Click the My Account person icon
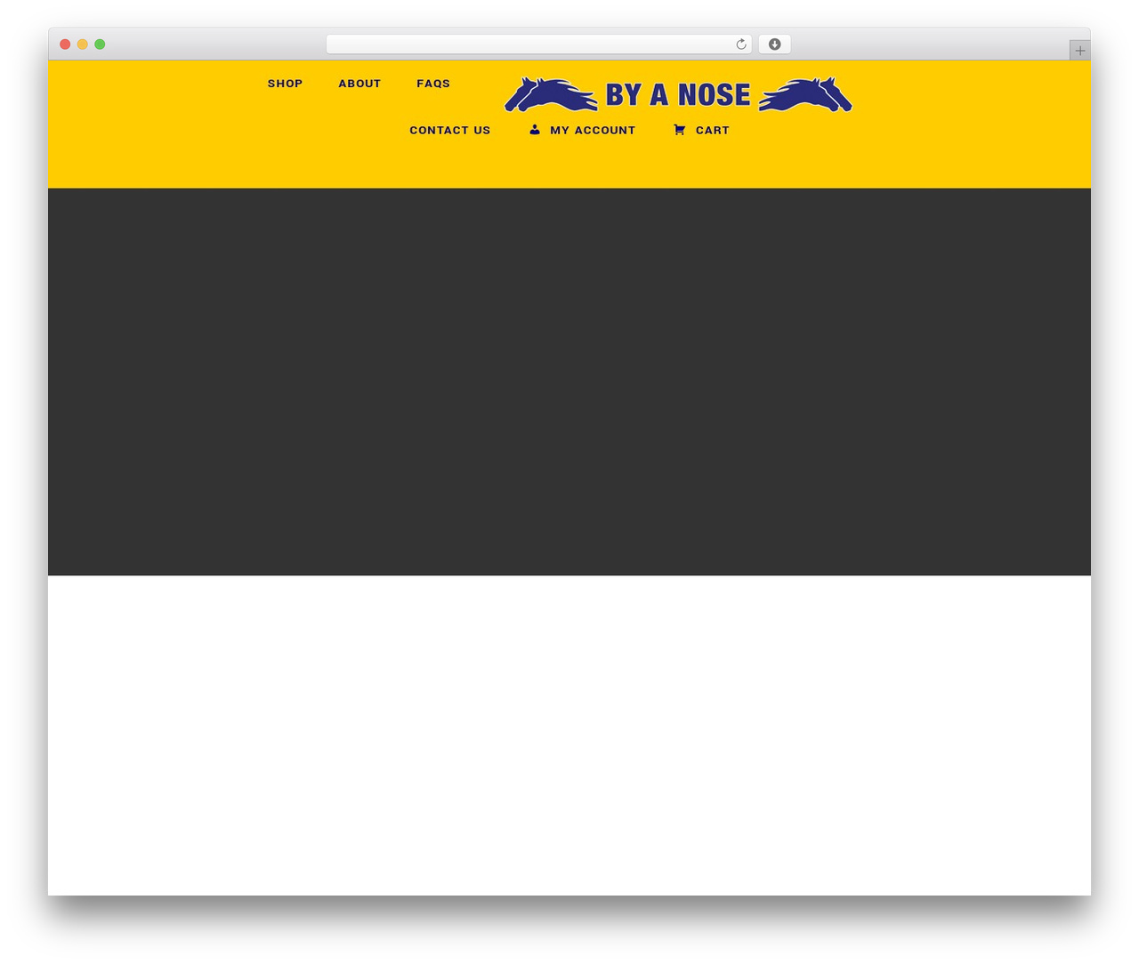 pos(535,130)
